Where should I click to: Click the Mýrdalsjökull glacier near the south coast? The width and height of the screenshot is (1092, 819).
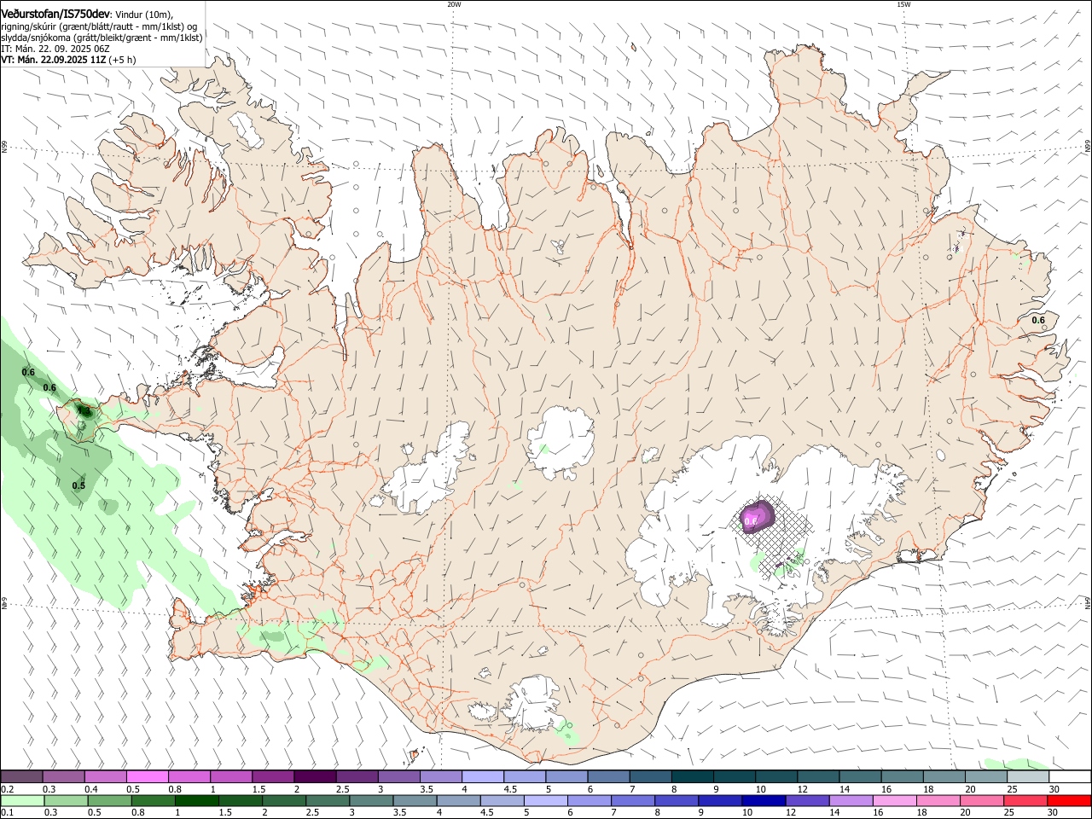point(533,703)
